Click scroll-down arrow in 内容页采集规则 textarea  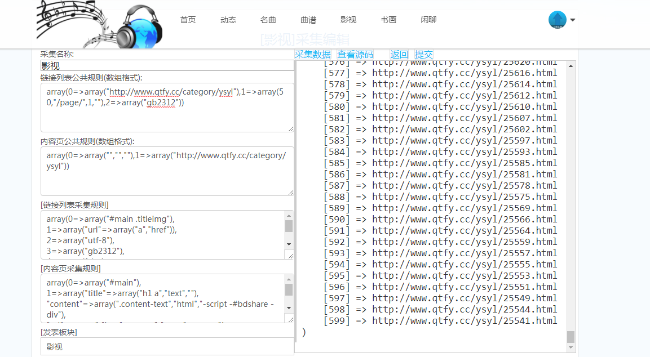[x=289, y=308]
